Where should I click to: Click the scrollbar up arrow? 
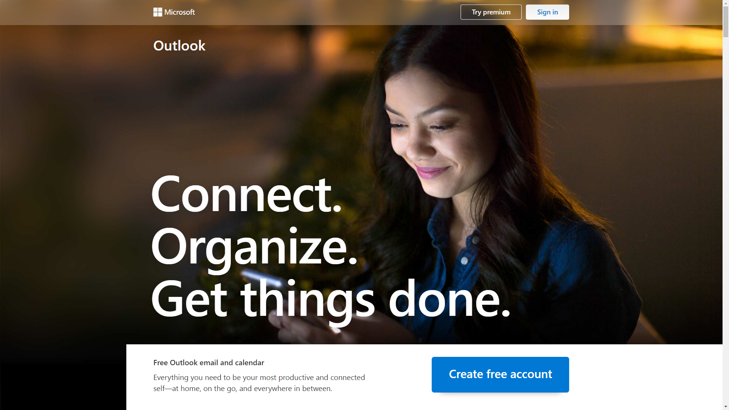[x=726, y=3]
